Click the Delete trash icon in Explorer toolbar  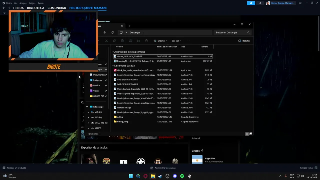coord(146,41)
